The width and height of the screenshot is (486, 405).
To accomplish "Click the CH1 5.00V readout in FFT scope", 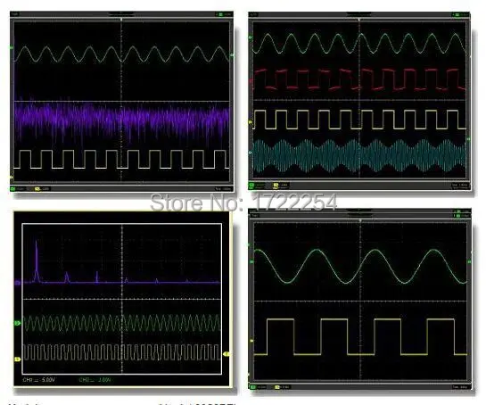I will point(38,379).
